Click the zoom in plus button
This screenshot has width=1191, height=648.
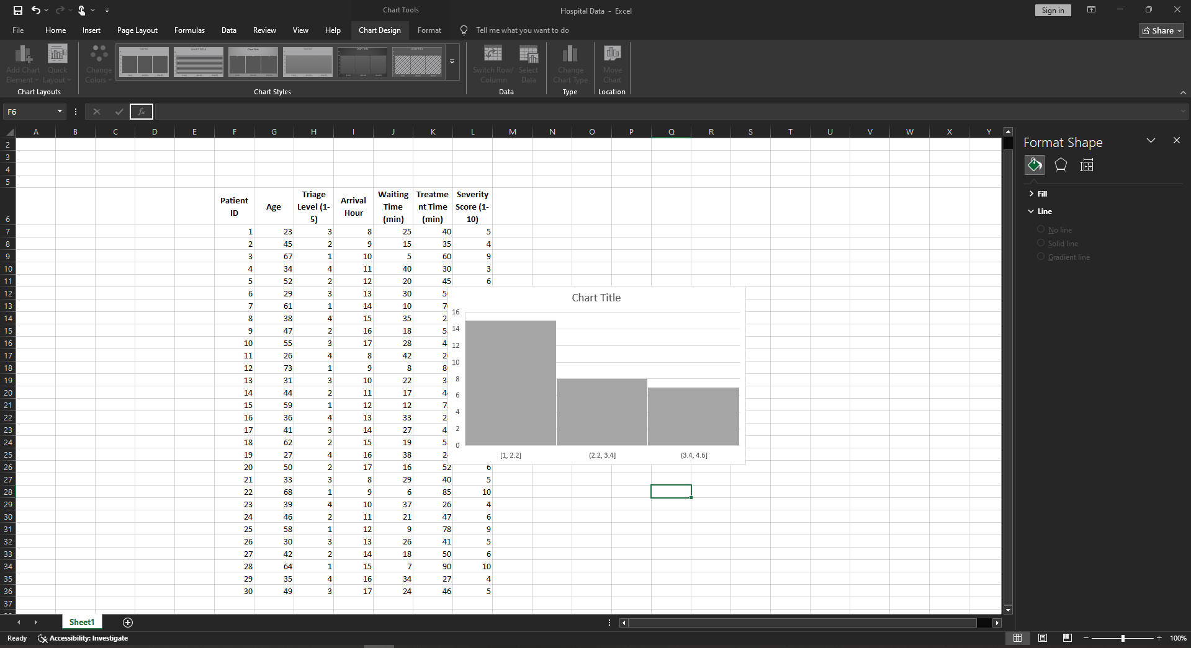coord(1159,638)
